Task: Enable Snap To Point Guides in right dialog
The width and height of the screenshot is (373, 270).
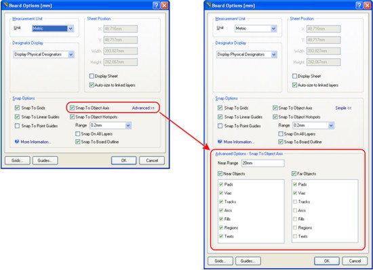Action: (x=220, y=126)
